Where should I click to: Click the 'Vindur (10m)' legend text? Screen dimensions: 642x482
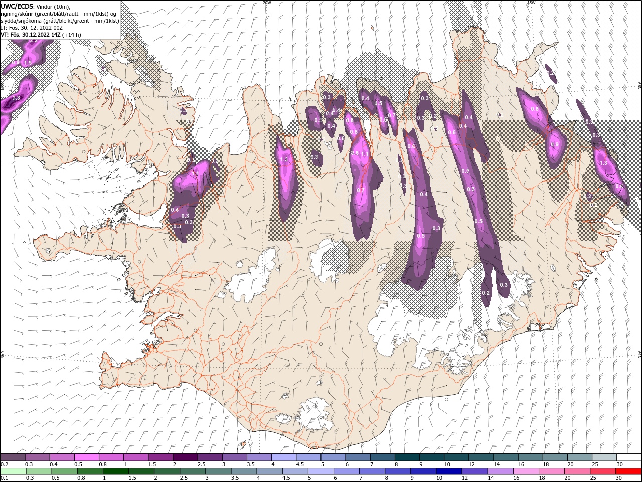click(53, 7)
